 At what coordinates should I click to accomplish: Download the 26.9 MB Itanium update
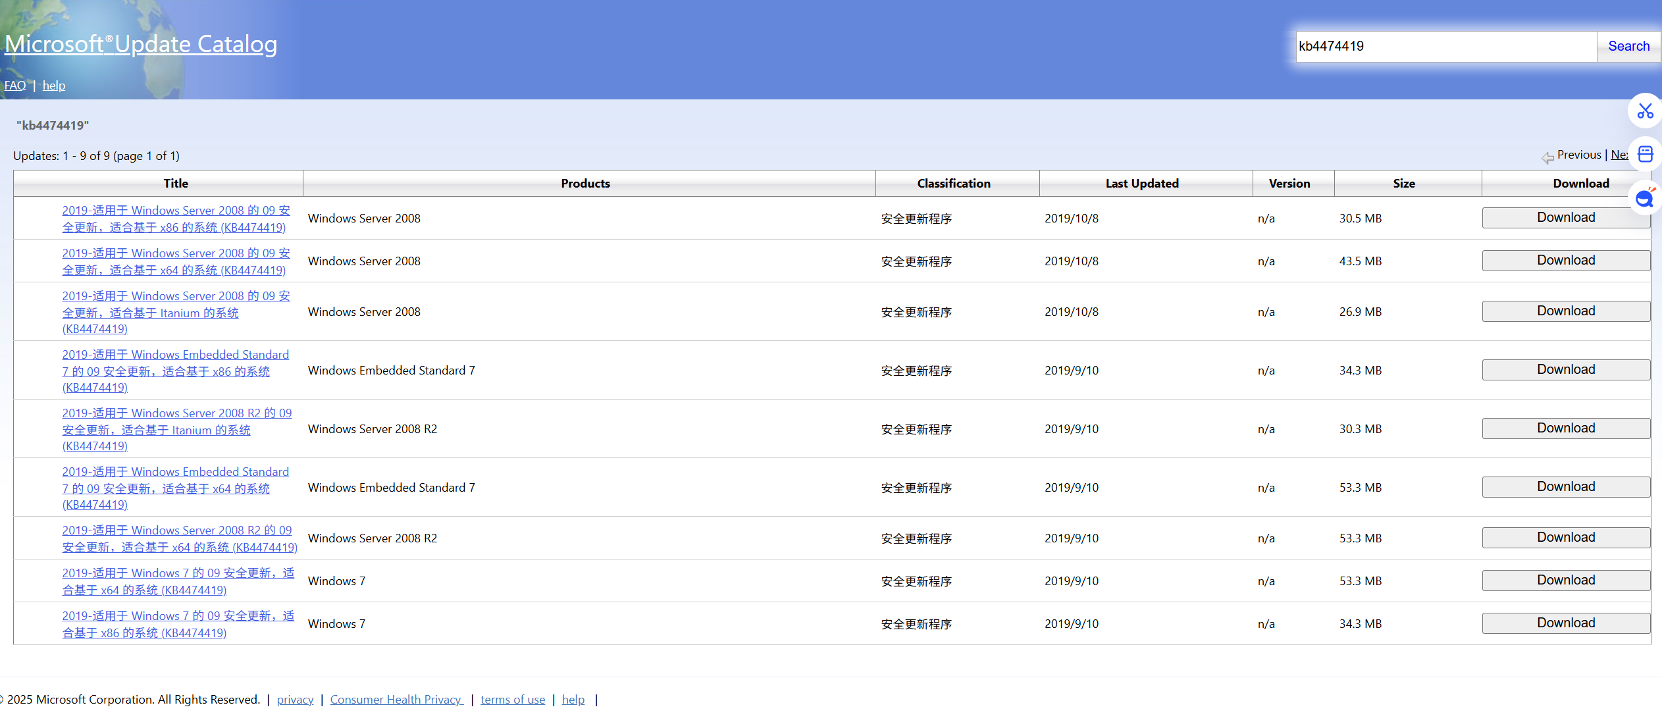[1565, 311]
